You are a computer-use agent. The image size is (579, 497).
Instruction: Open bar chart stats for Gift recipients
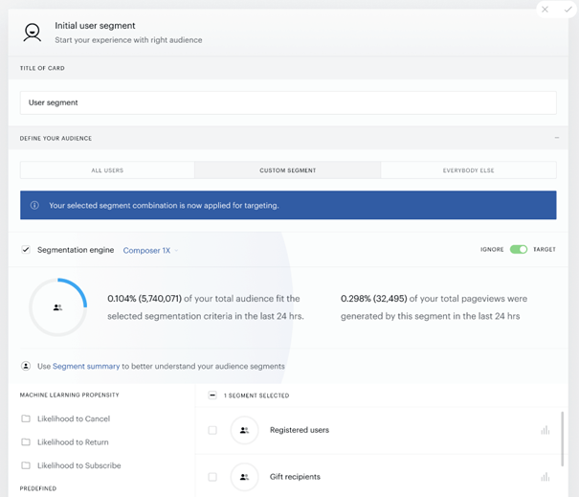[x=546, y=477]
